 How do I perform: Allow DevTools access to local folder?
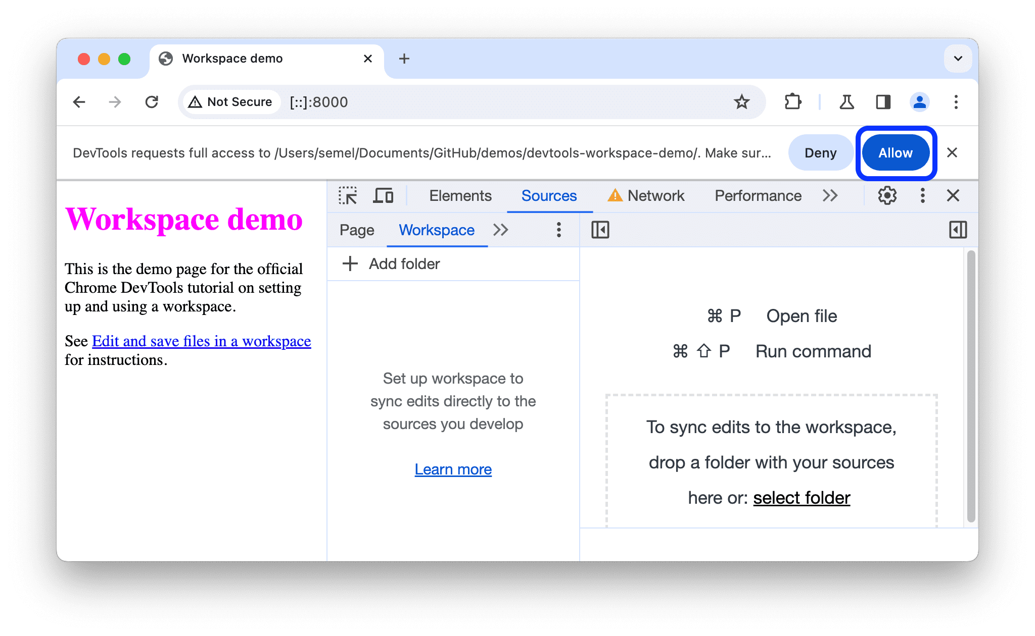895,153
